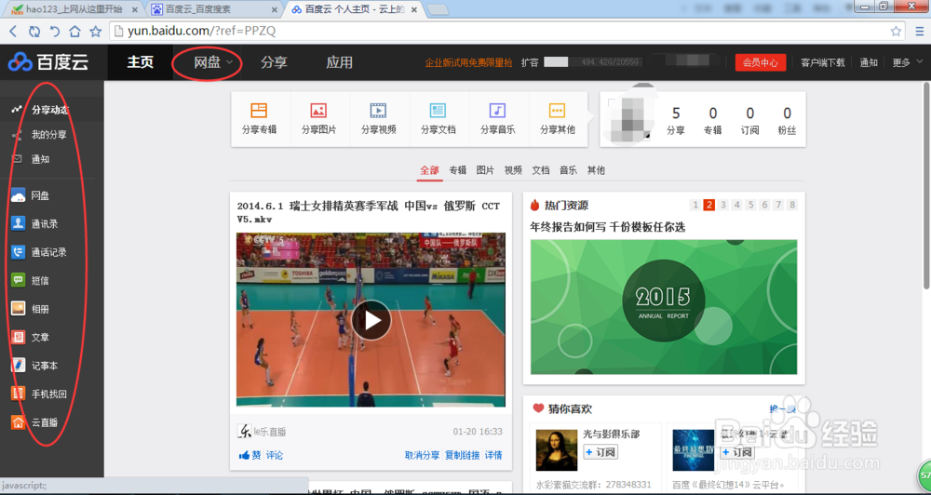Select the 全部 filter tab
Viewport: 931px width, 495px height.
(x=429, y=170)
